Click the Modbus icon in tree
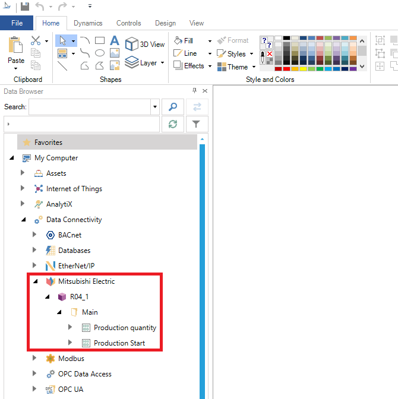This screenshot has width=398, height=399. point(50,359)
